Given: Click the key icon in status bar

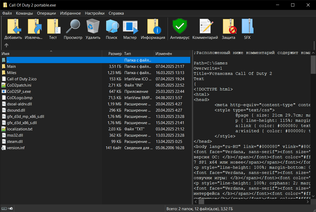Looking at the screenshot, I should pyautogui.click(x=10, y=209).
